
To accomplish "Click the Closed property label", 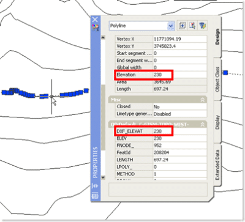I will pyautogui.click(x=124, y=106).
